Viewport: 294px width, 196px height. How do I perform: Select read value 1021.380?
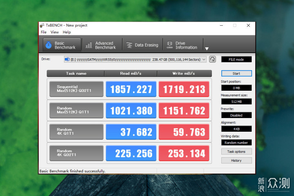[x=131, y=110]
